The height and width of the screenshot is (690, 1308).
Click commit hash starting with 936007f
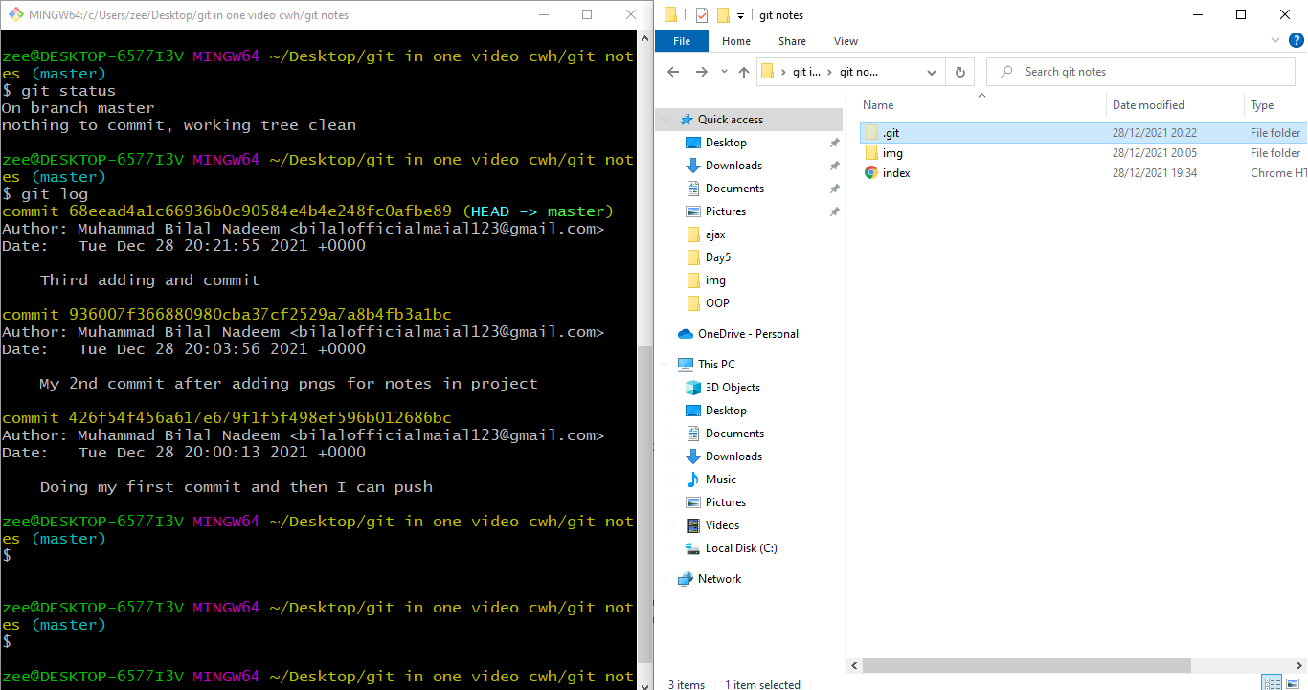[259, 315]
